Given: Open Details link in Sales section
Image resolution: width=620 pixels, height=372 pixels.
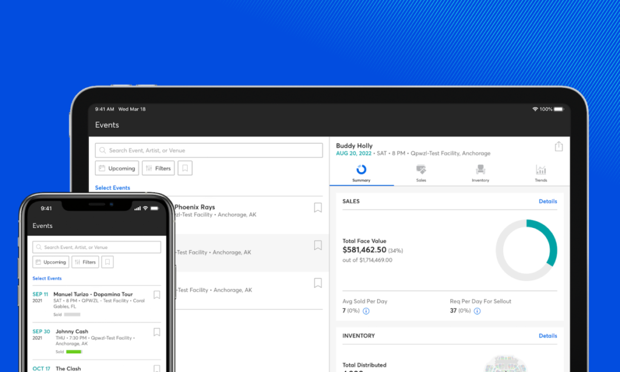Looking at the screenshot, I should pos(547,201).
